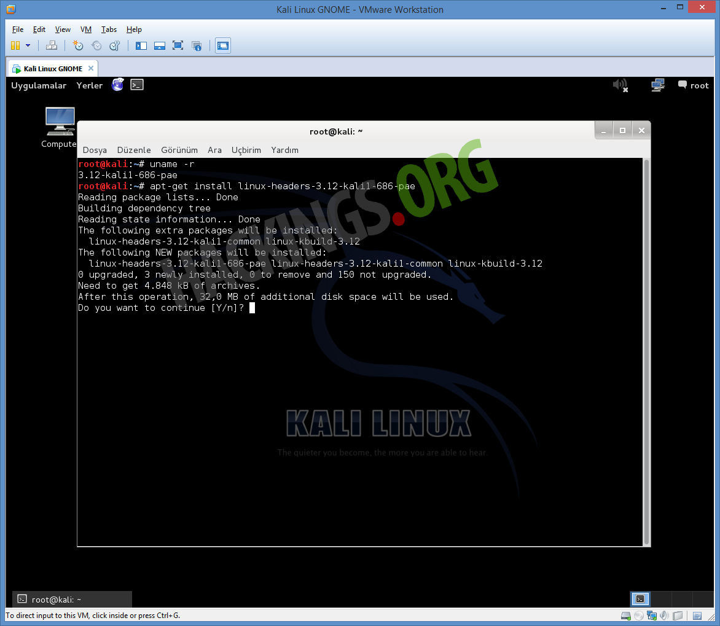Open the terminal Düzenle menu

click(x=134, y=150)
